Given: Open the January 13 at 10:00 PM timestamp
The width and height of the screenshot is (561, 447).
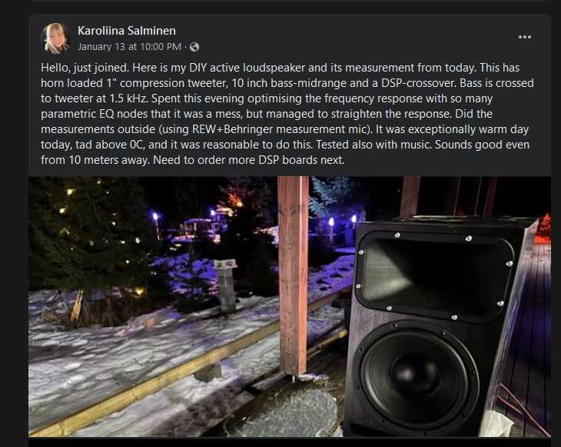Looking at the screenshot, I should pyautogui.click(x=130, y=47).
